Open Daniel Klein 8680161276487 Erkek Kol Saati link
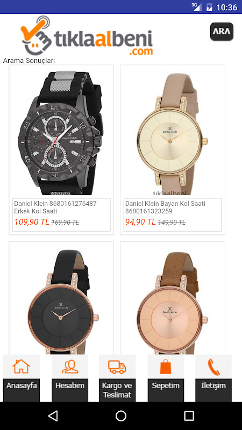 point(55,207)
